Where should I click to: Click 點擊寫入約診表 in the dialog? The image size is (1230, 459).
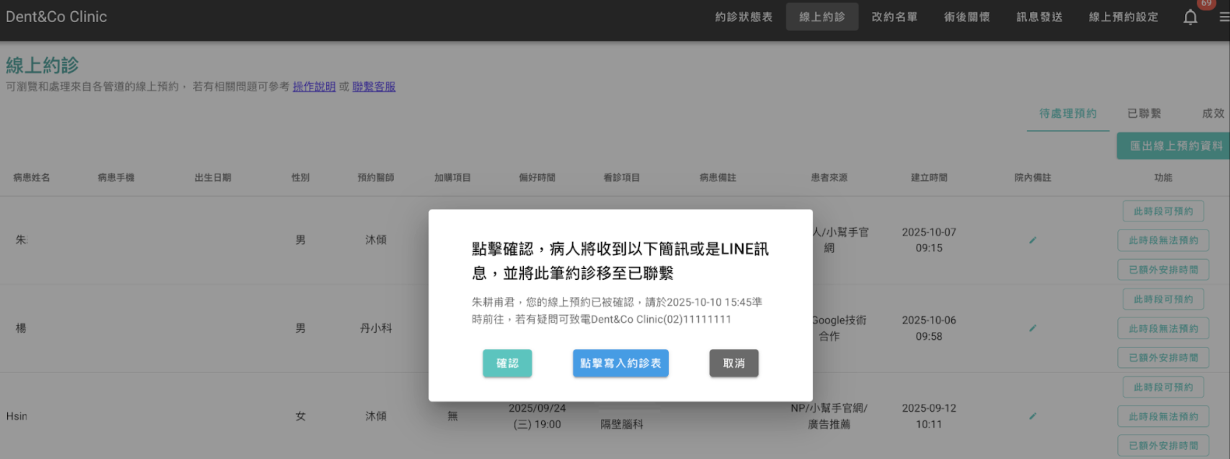[x=620, y=363]
